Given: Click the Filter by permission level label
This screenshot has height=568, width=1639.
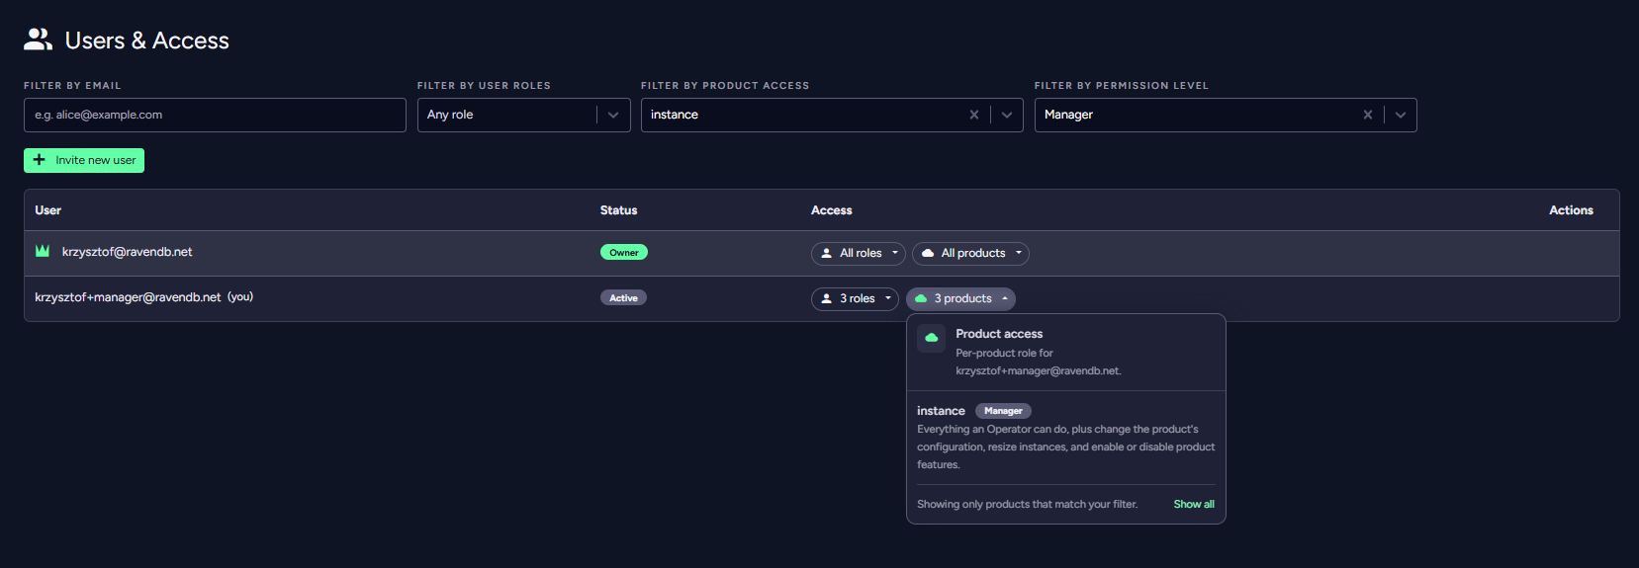Looking at the screenshot, I should pos(1122,86).
